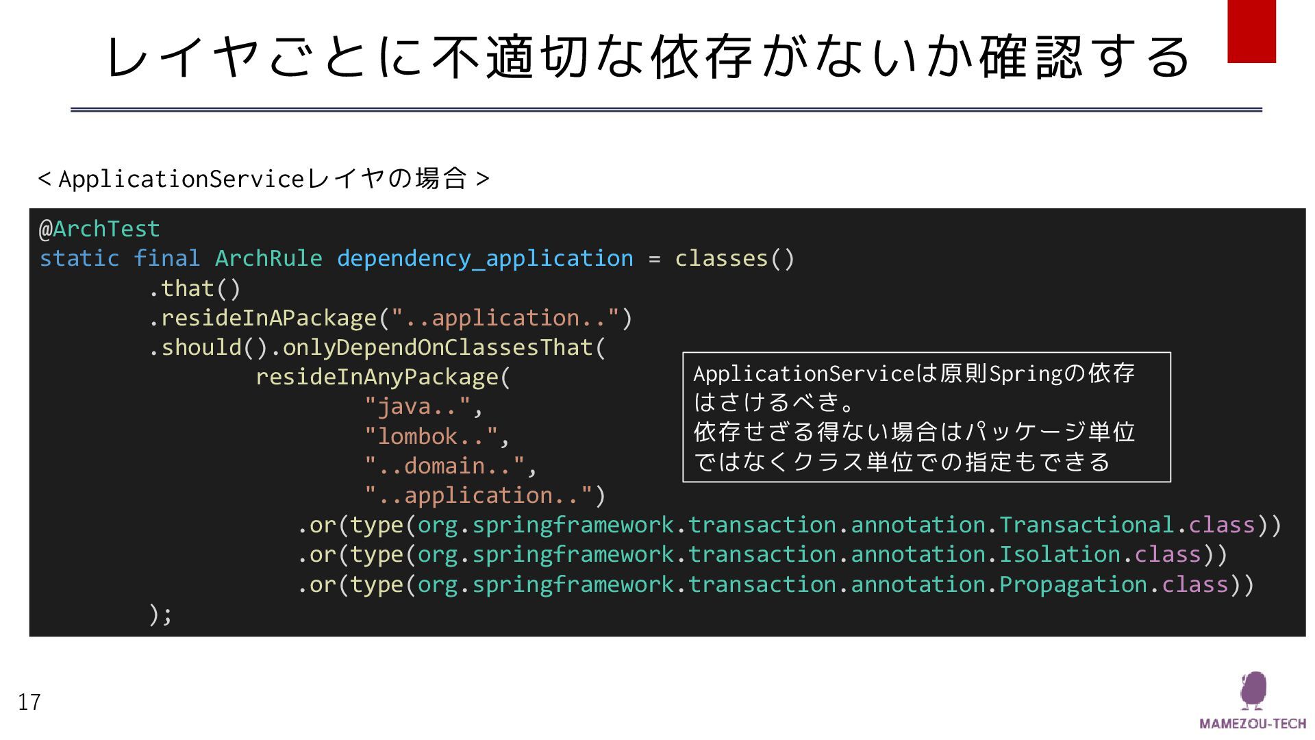Click the @ArchTest annotation
Image resolution: width=1315 pixels, height=740 pixels.
(99, 229)
